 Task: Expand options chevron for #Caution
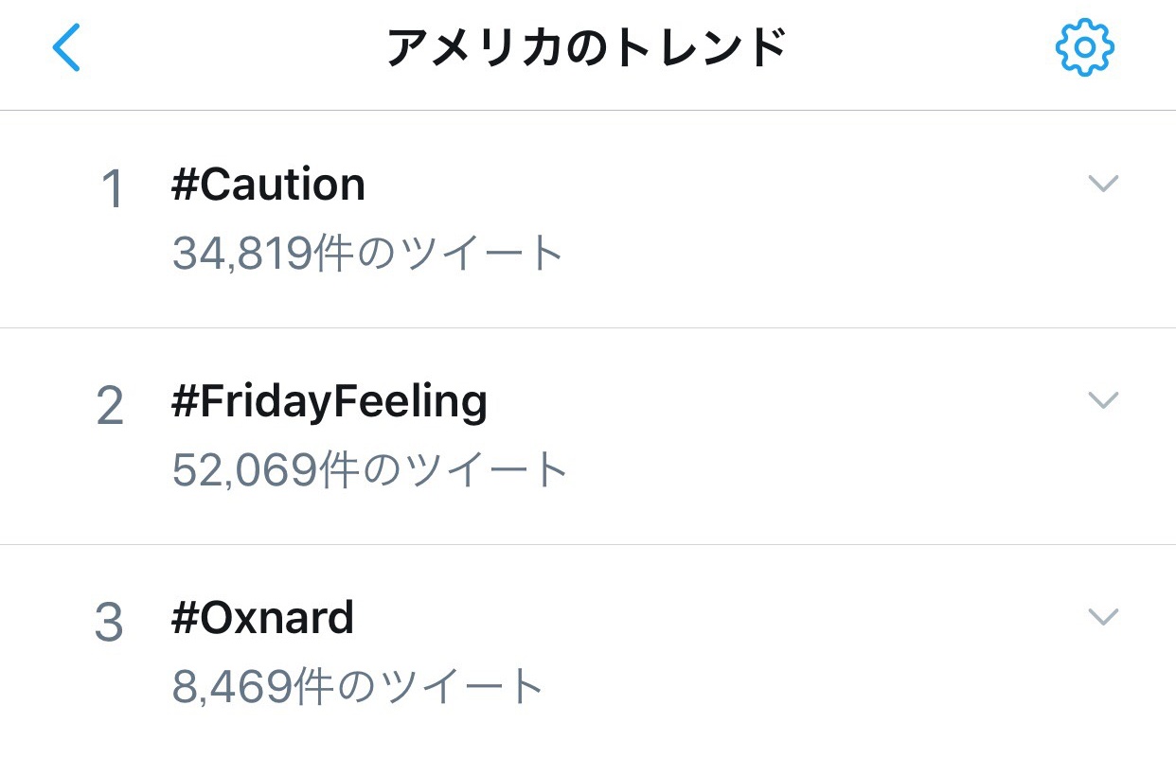(x=1103, y=183)
